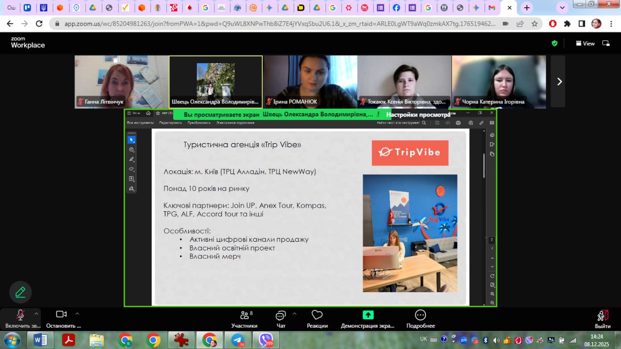
Task: Open the view settings on the share bar
Action: pyautogui.click(x=418, y=115)
